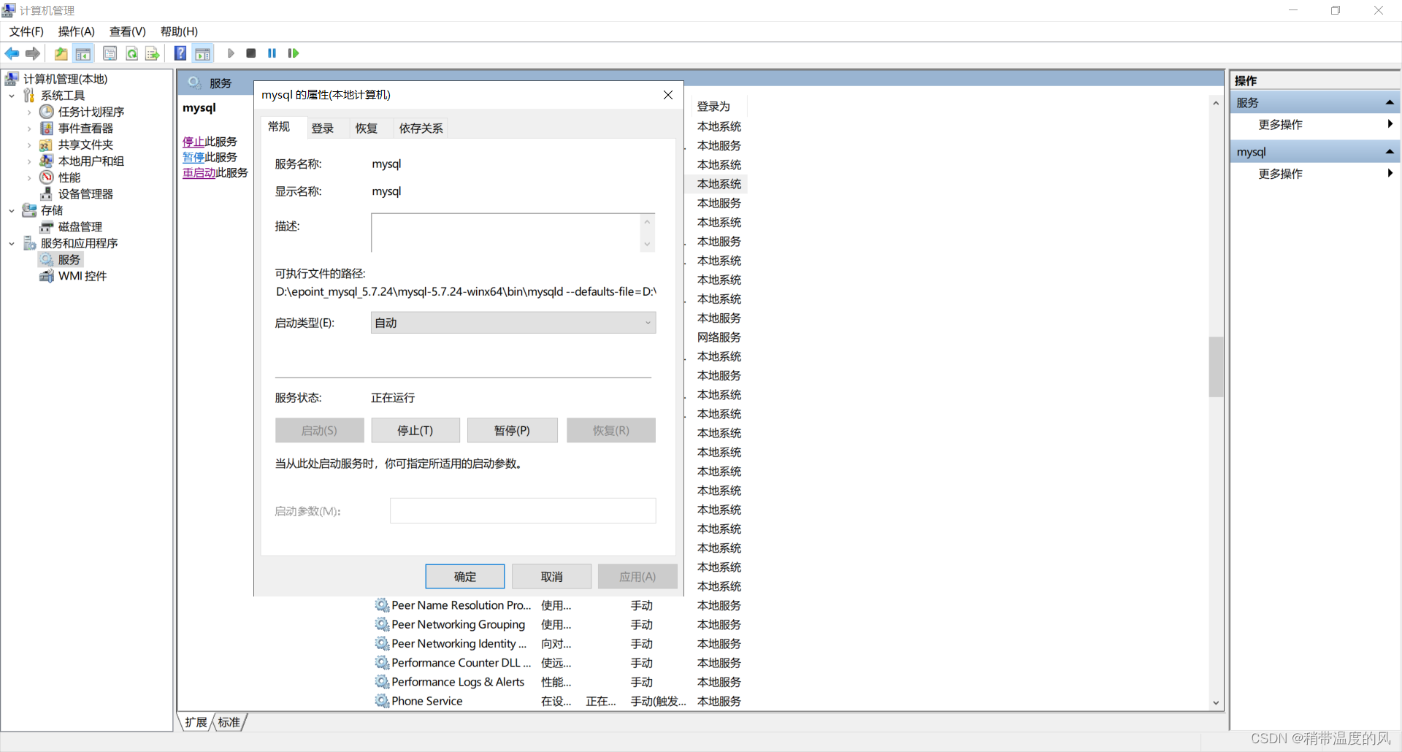
Task: Click the WMI 控件 icon in the tree
Action: pyautogui.click(x=47, y=276)
